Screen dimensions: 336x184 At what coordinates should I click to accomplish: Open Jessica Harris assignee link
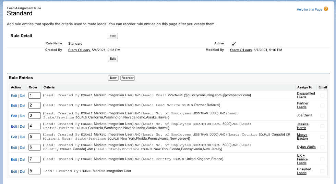pos(302,126)
